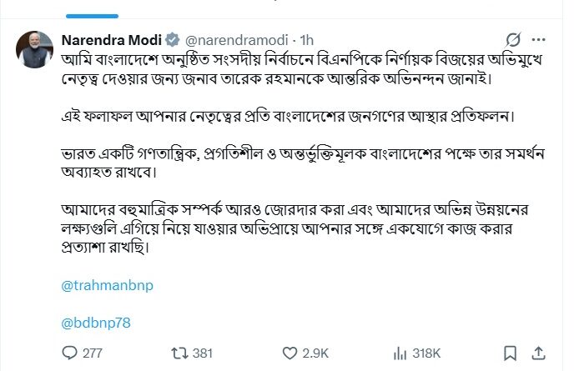
Task: Click the repost arrows icon
Action: tap(177, 353)
